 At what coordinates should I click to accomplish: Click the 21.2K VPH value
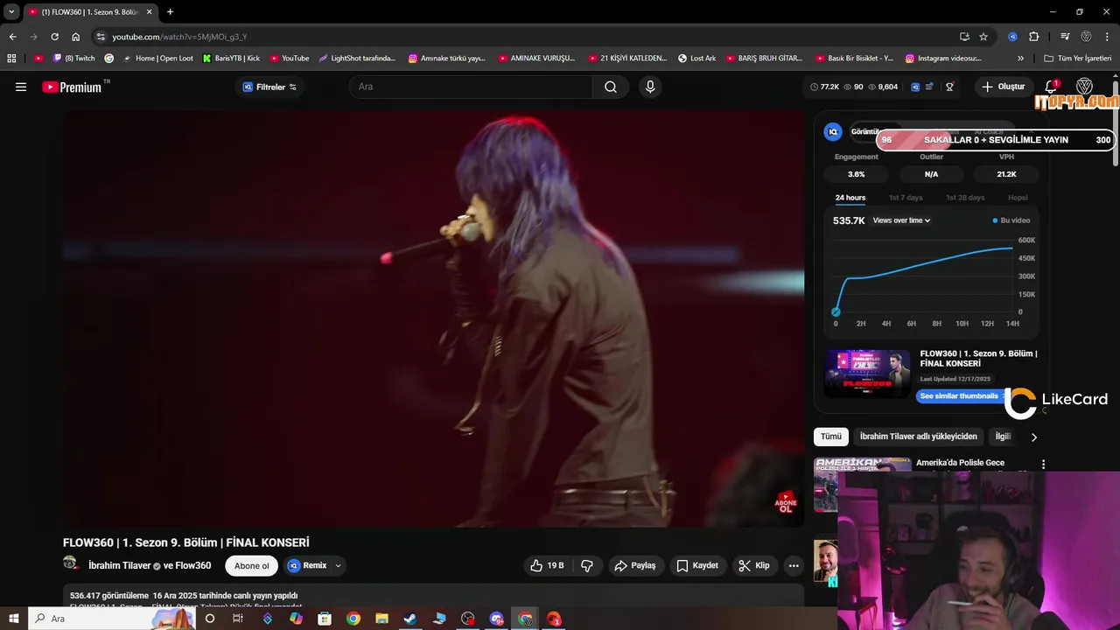click(x=1006, y=174)
